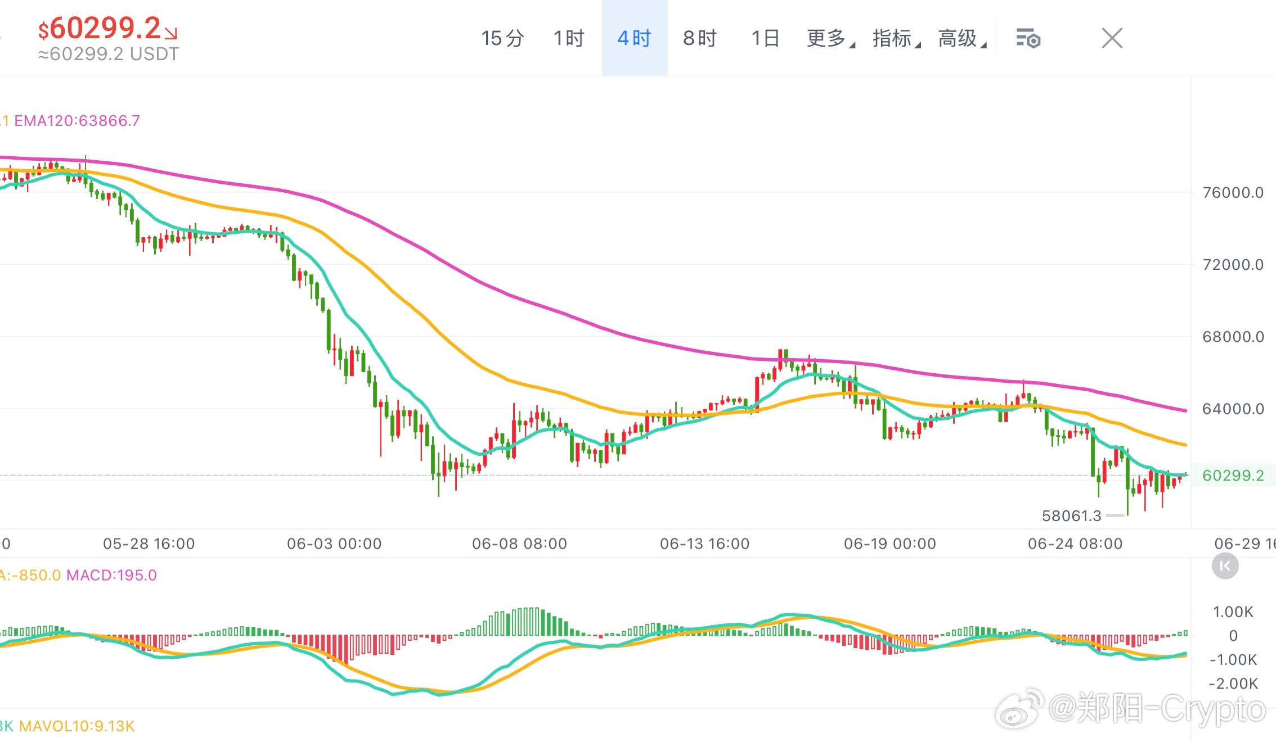This screenshot has width=1276, height=742.
Task: Click the 64000.0 price axis label
Action: point(1233,409)
